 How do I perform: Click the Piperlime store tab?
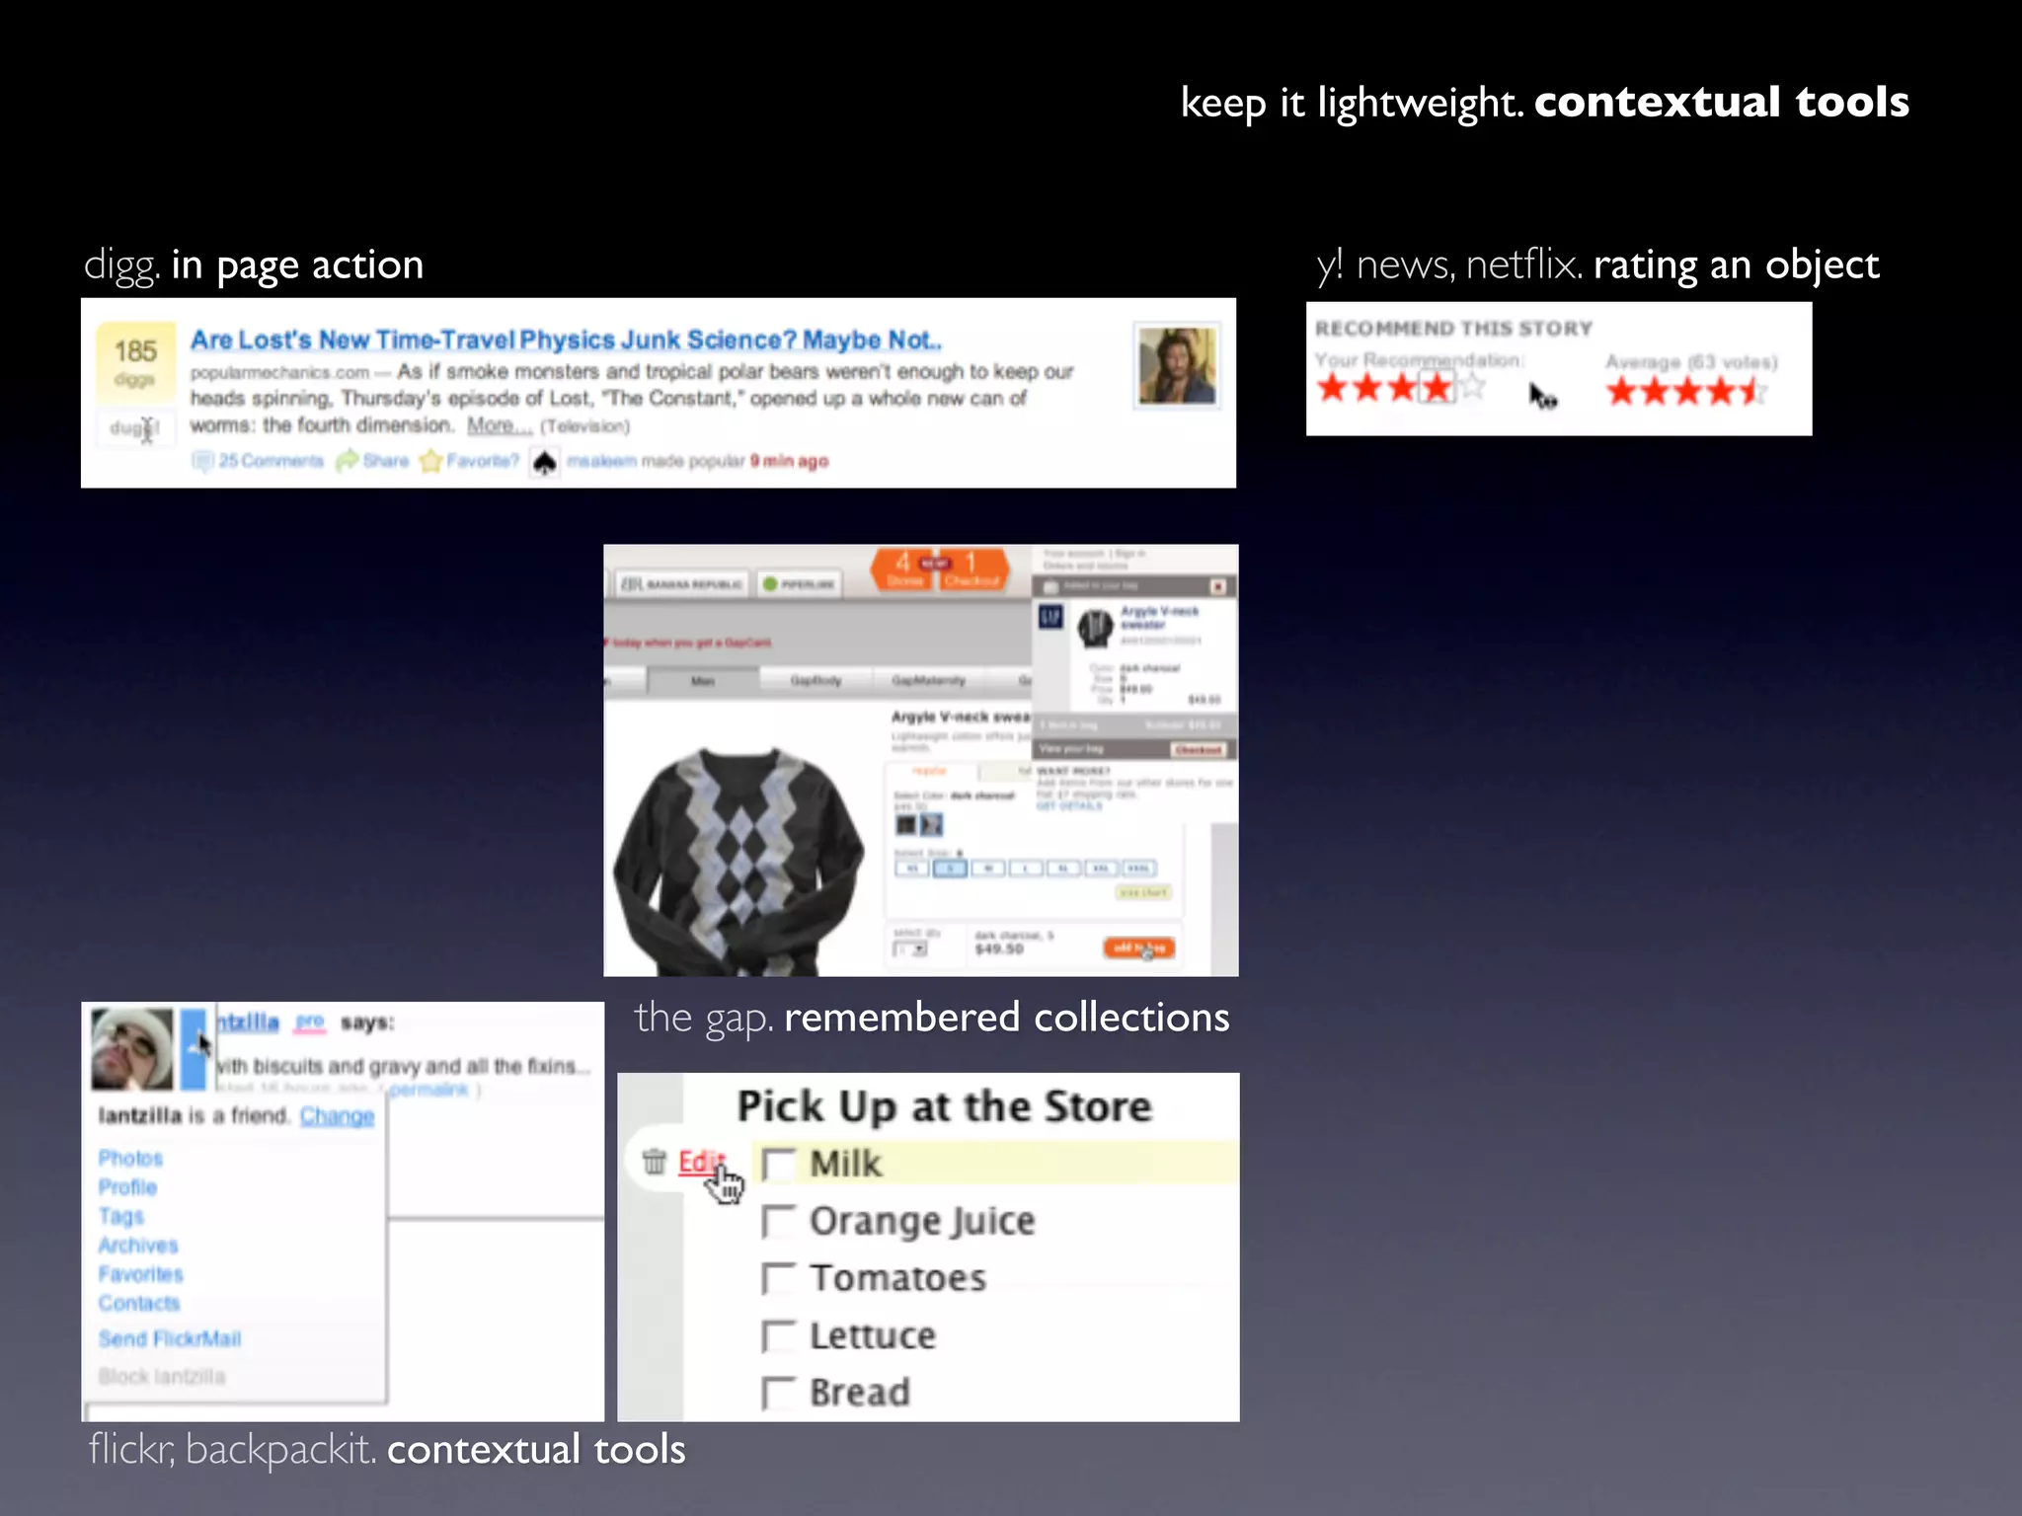(800, 584)
